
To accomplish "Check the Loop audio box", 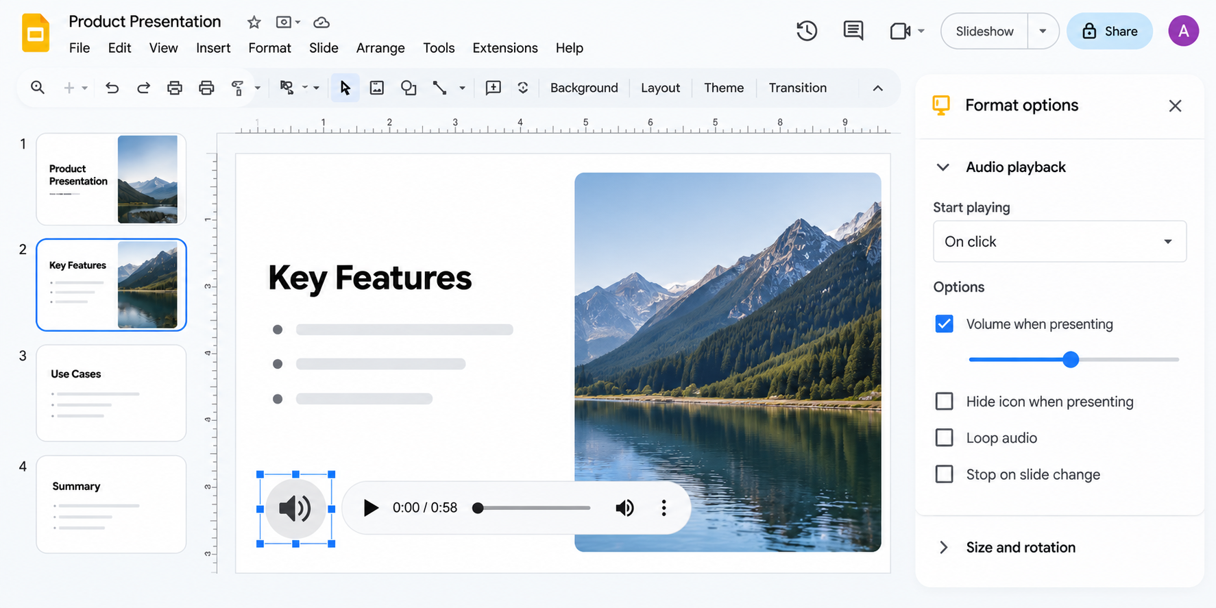I will pos(944,438).
